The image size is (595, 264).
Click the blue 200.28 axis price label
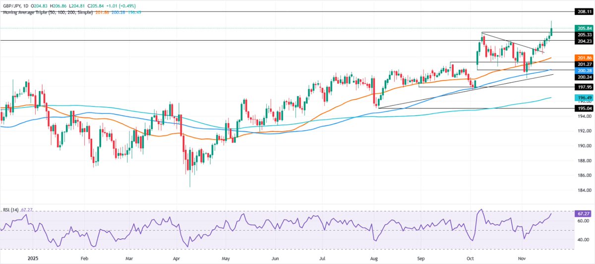pyautogui.click(x=585, y=71)
